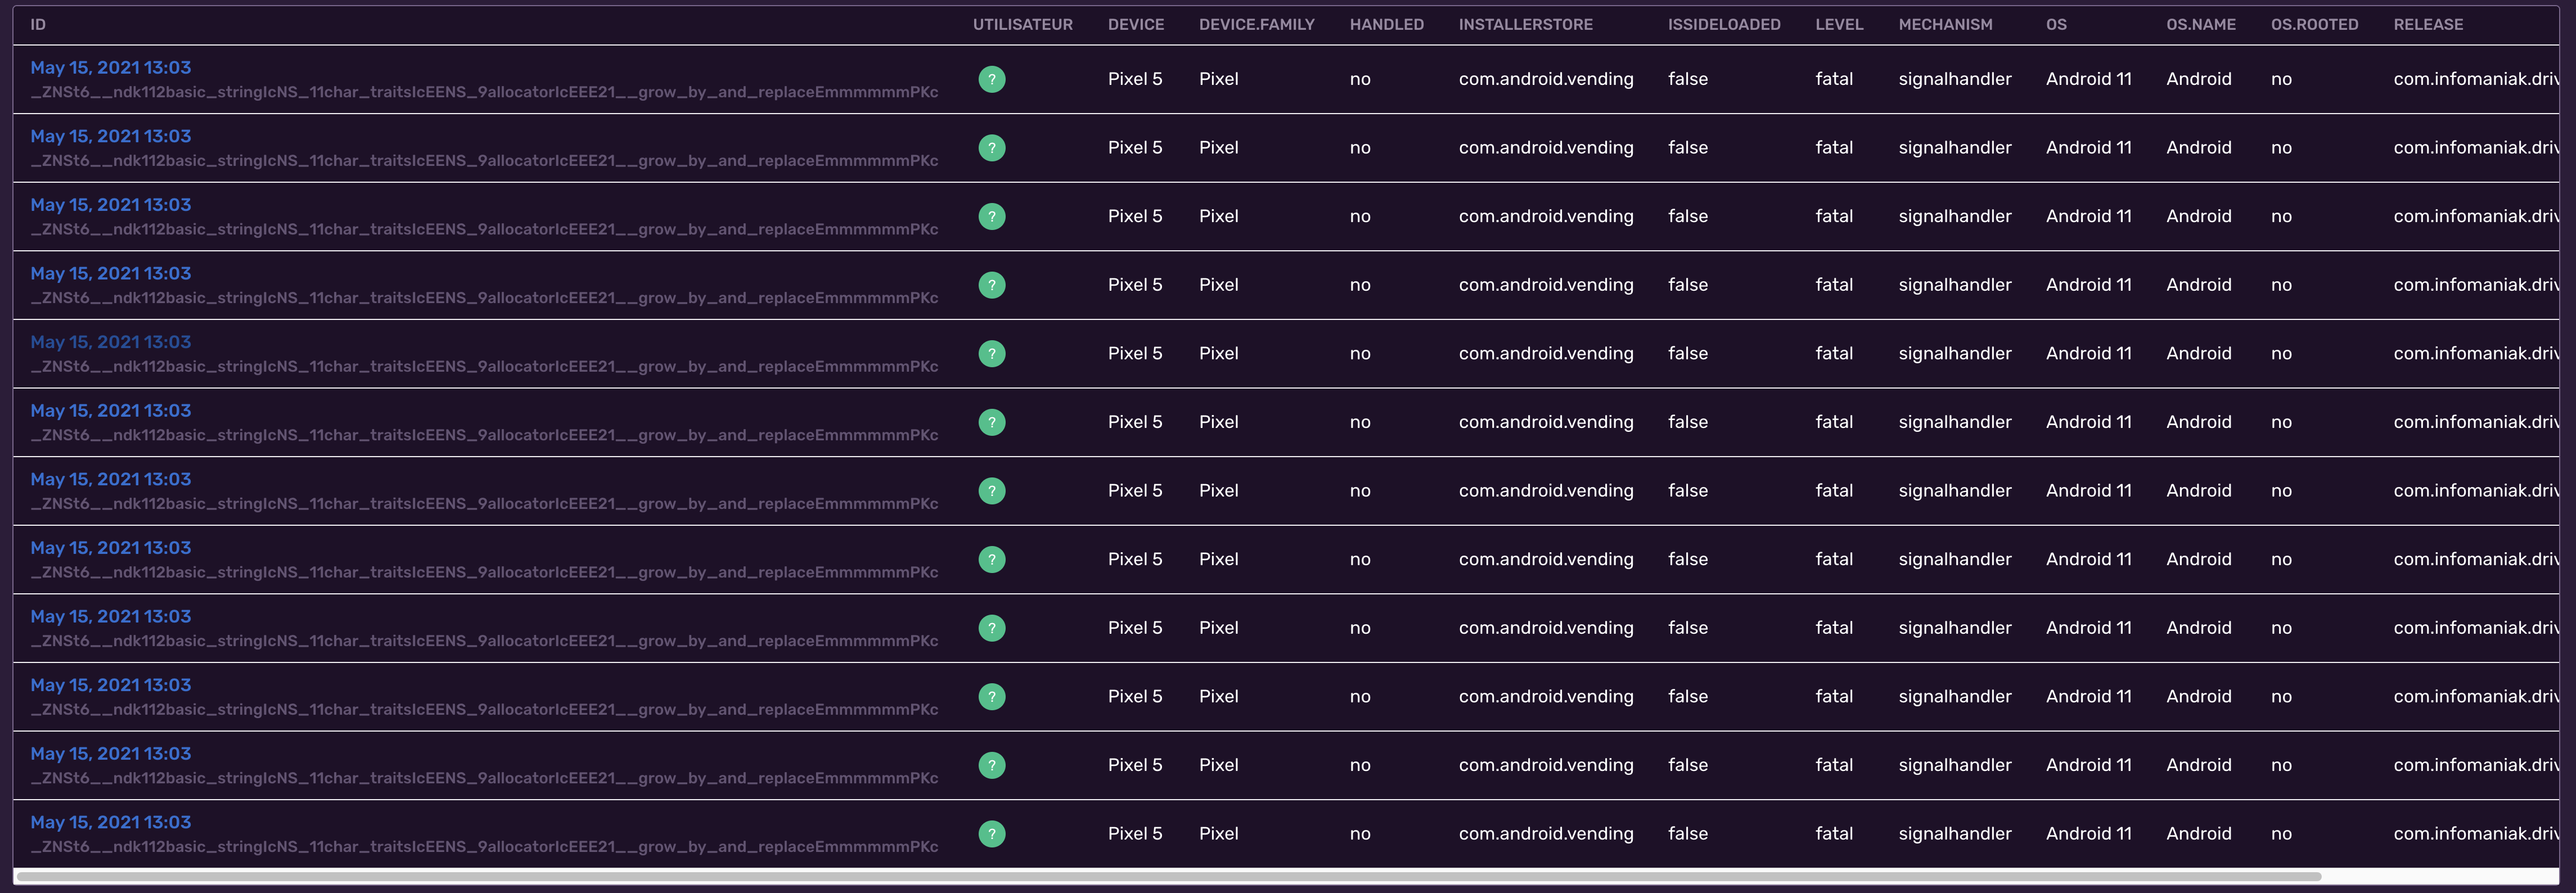
Task: Select the user avatar icon in the third row
Action: pos(991,216)
